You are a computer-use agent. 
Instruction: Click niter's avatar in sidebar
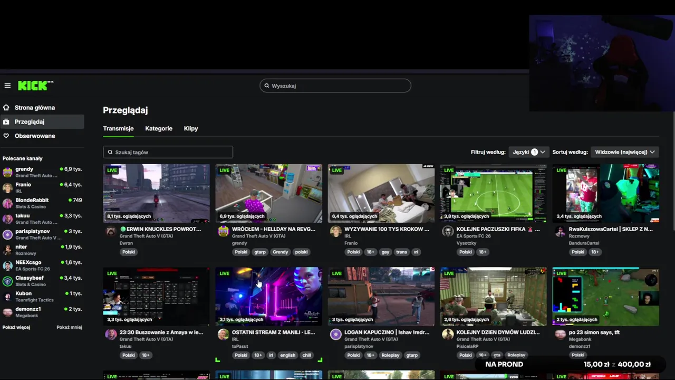tap(7, 250)
